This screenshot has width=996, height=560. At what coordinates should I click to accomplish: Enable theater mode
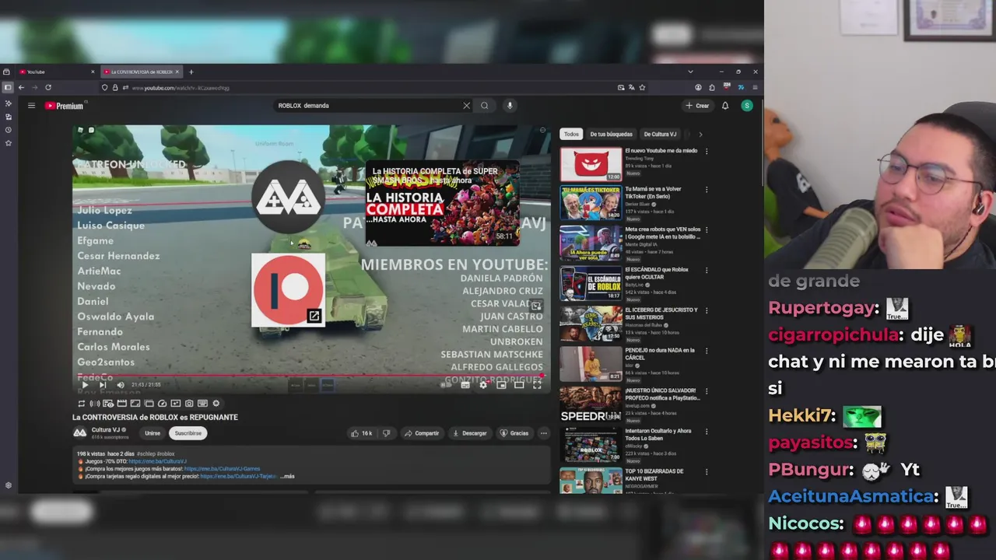519,385
